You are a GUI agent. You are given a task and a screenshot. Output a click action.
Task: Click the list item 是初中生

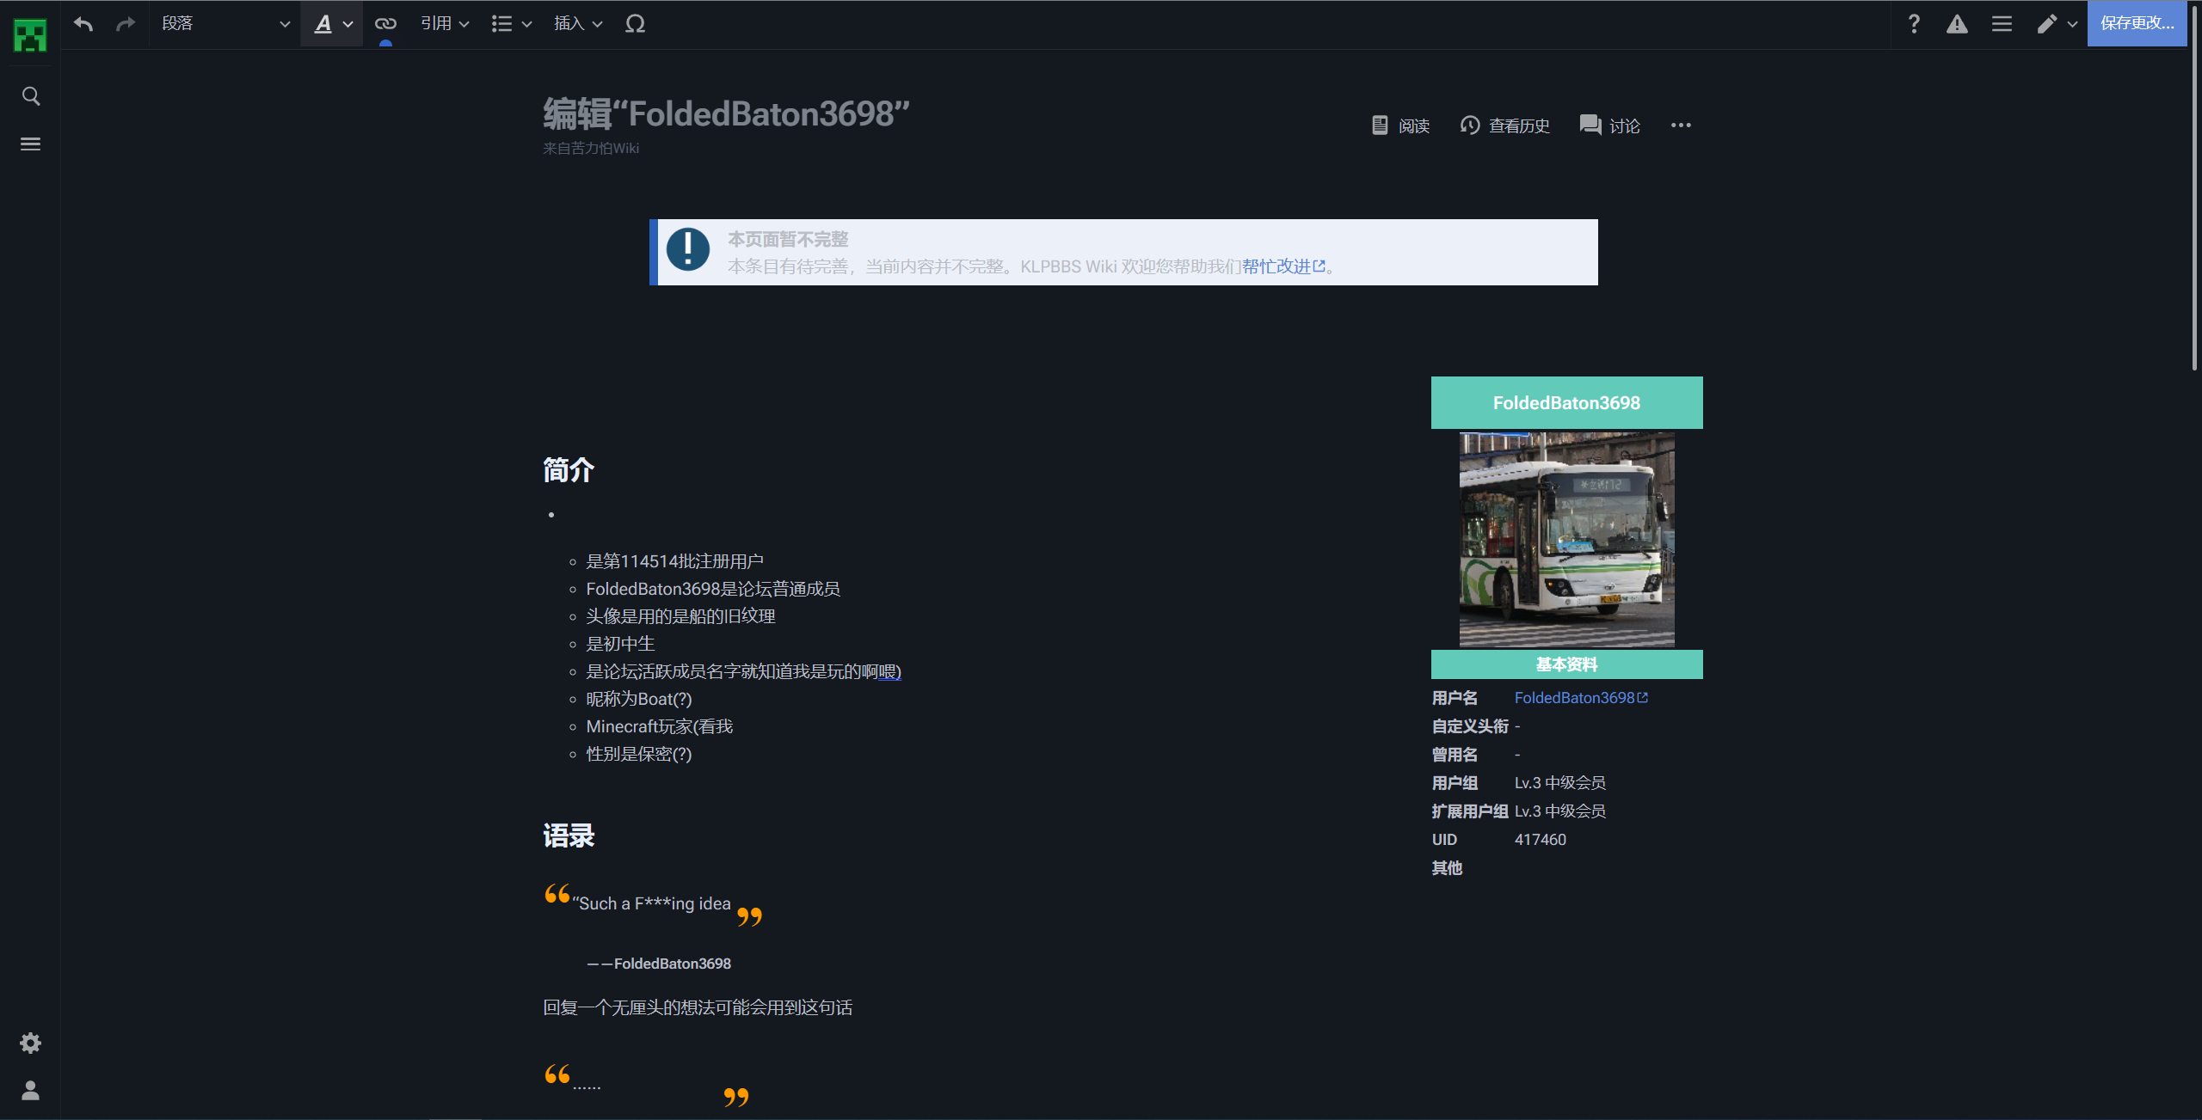coord(620,644)
